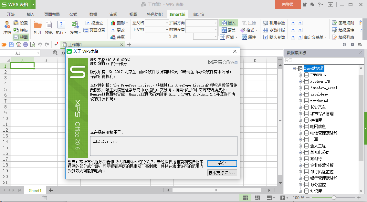Switch to normal view in status bar
This screenshot has height=202, width=367.
[x=245, y=198]
